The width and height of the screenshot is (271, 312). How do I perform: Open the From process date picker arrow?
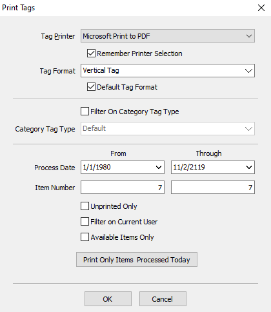159,167
